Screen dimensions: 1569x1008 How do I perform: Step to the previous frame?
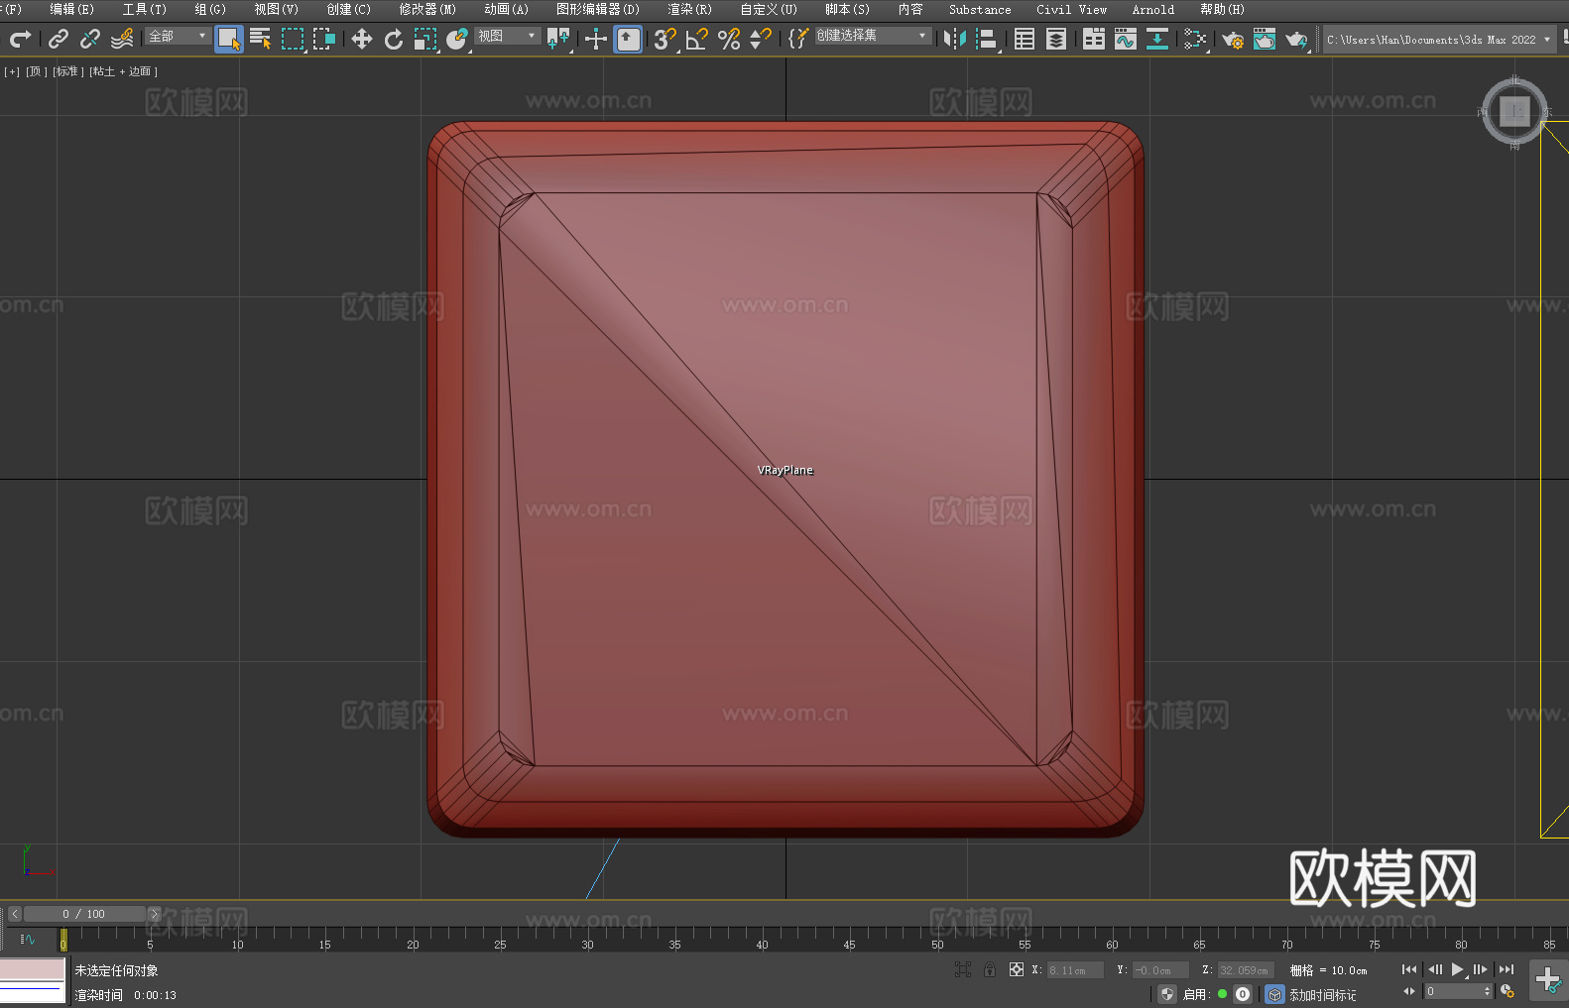coord(1434,969)
